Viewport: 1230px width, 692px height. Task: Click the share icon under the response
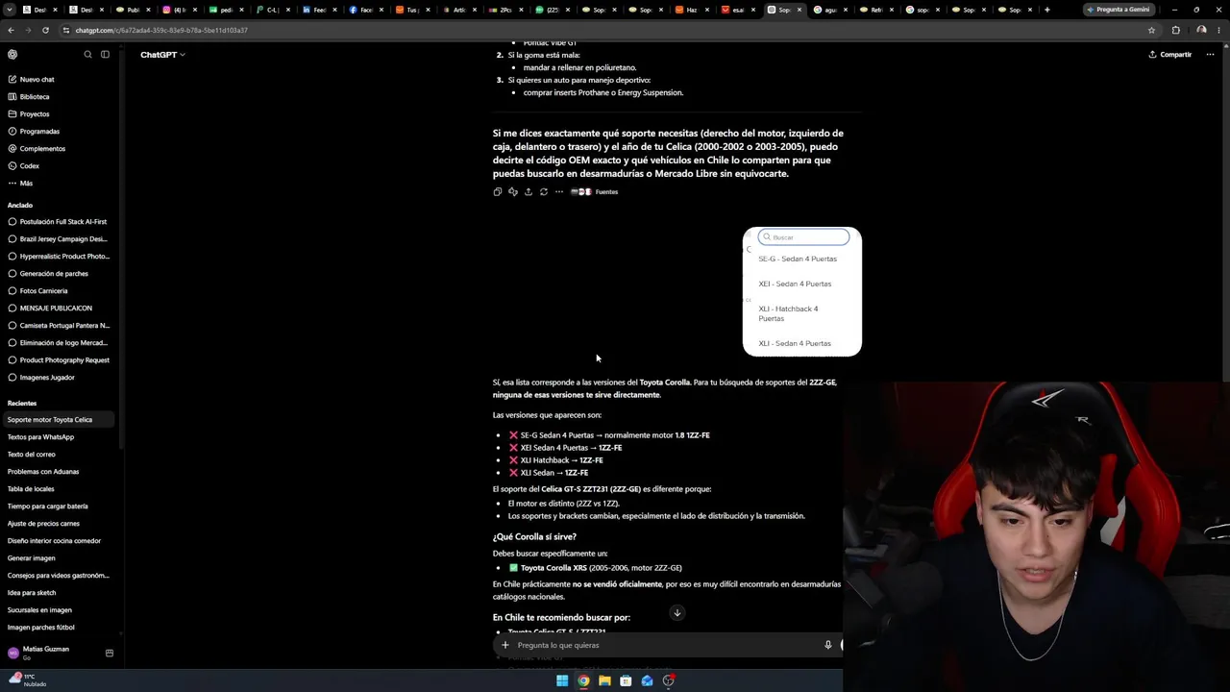tap(528, 192)
